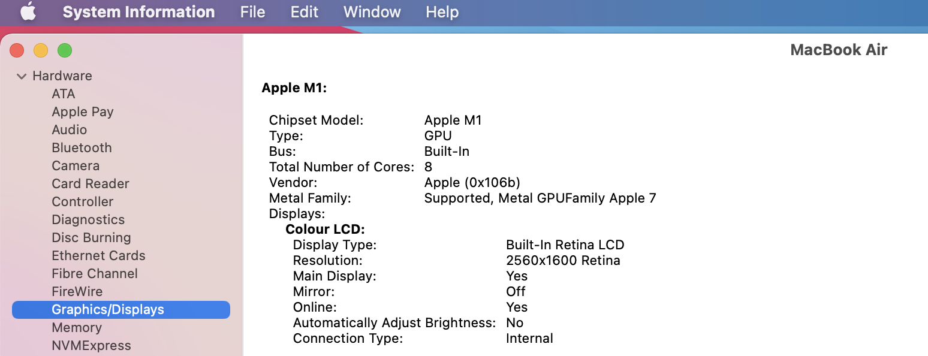This screenshot has height=356, width=928.
Task: Select Audio in the sidebar
Action: pos(70,130)
